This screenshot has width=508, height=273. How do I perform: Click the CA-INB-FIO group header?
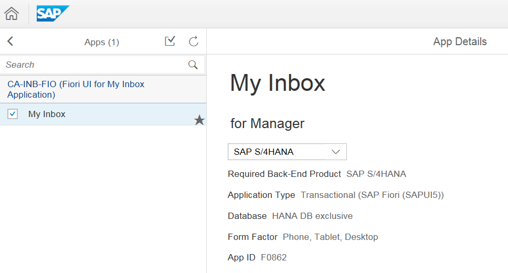pyautogui.click(x=103, y=89)
